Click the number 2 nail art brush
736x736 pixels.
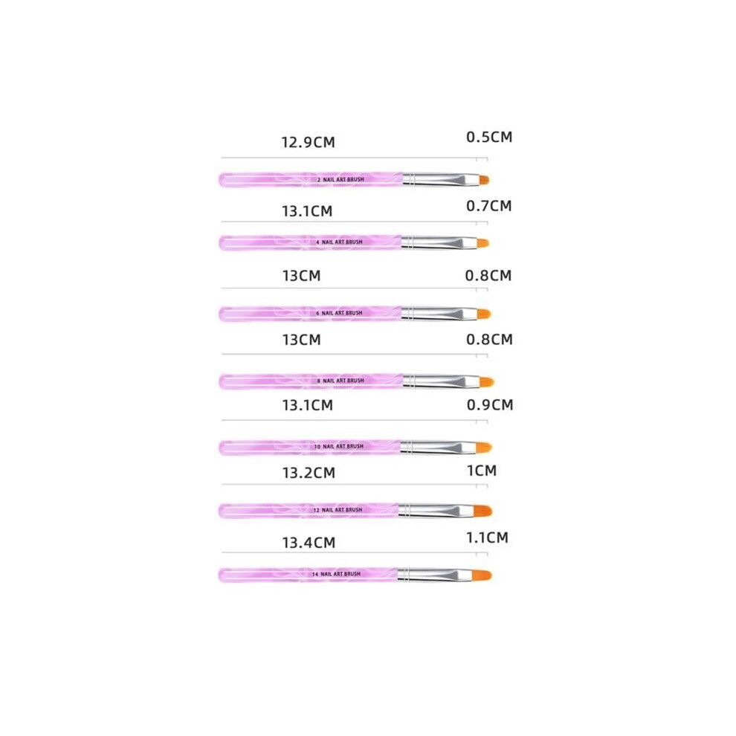[354, 180]
